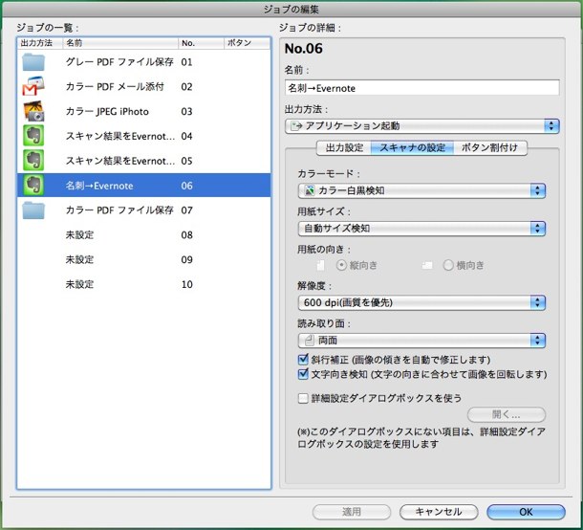Viewport: 583px width, 530px height.
Task: Open the 読み取り面 dropdown
Action: 421,341
